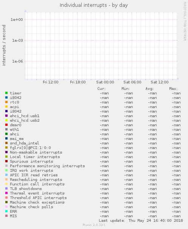Click the Machine check polls label
Screen dimensions: 188x229
tap(31, 207)
